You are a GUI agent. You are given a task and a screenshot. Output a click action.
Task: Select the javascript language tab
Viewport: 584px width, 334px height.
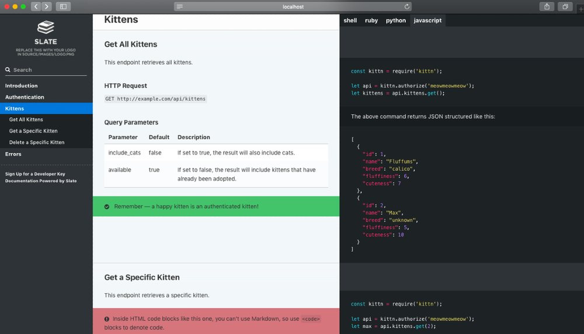427,20
